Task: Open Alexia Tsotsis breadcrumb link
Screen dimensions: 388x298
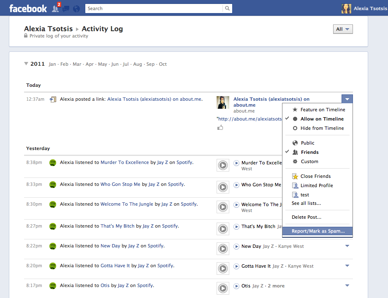Action: pos(49,29)
